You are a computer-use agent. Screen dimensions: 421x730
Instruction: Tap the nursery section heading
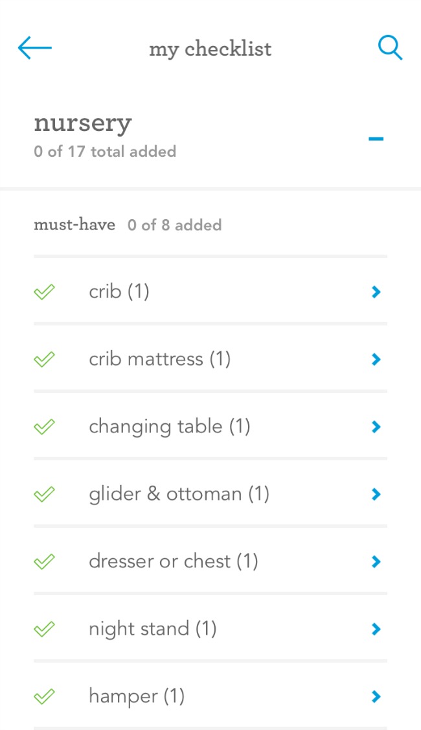click(x=83, y=123)
